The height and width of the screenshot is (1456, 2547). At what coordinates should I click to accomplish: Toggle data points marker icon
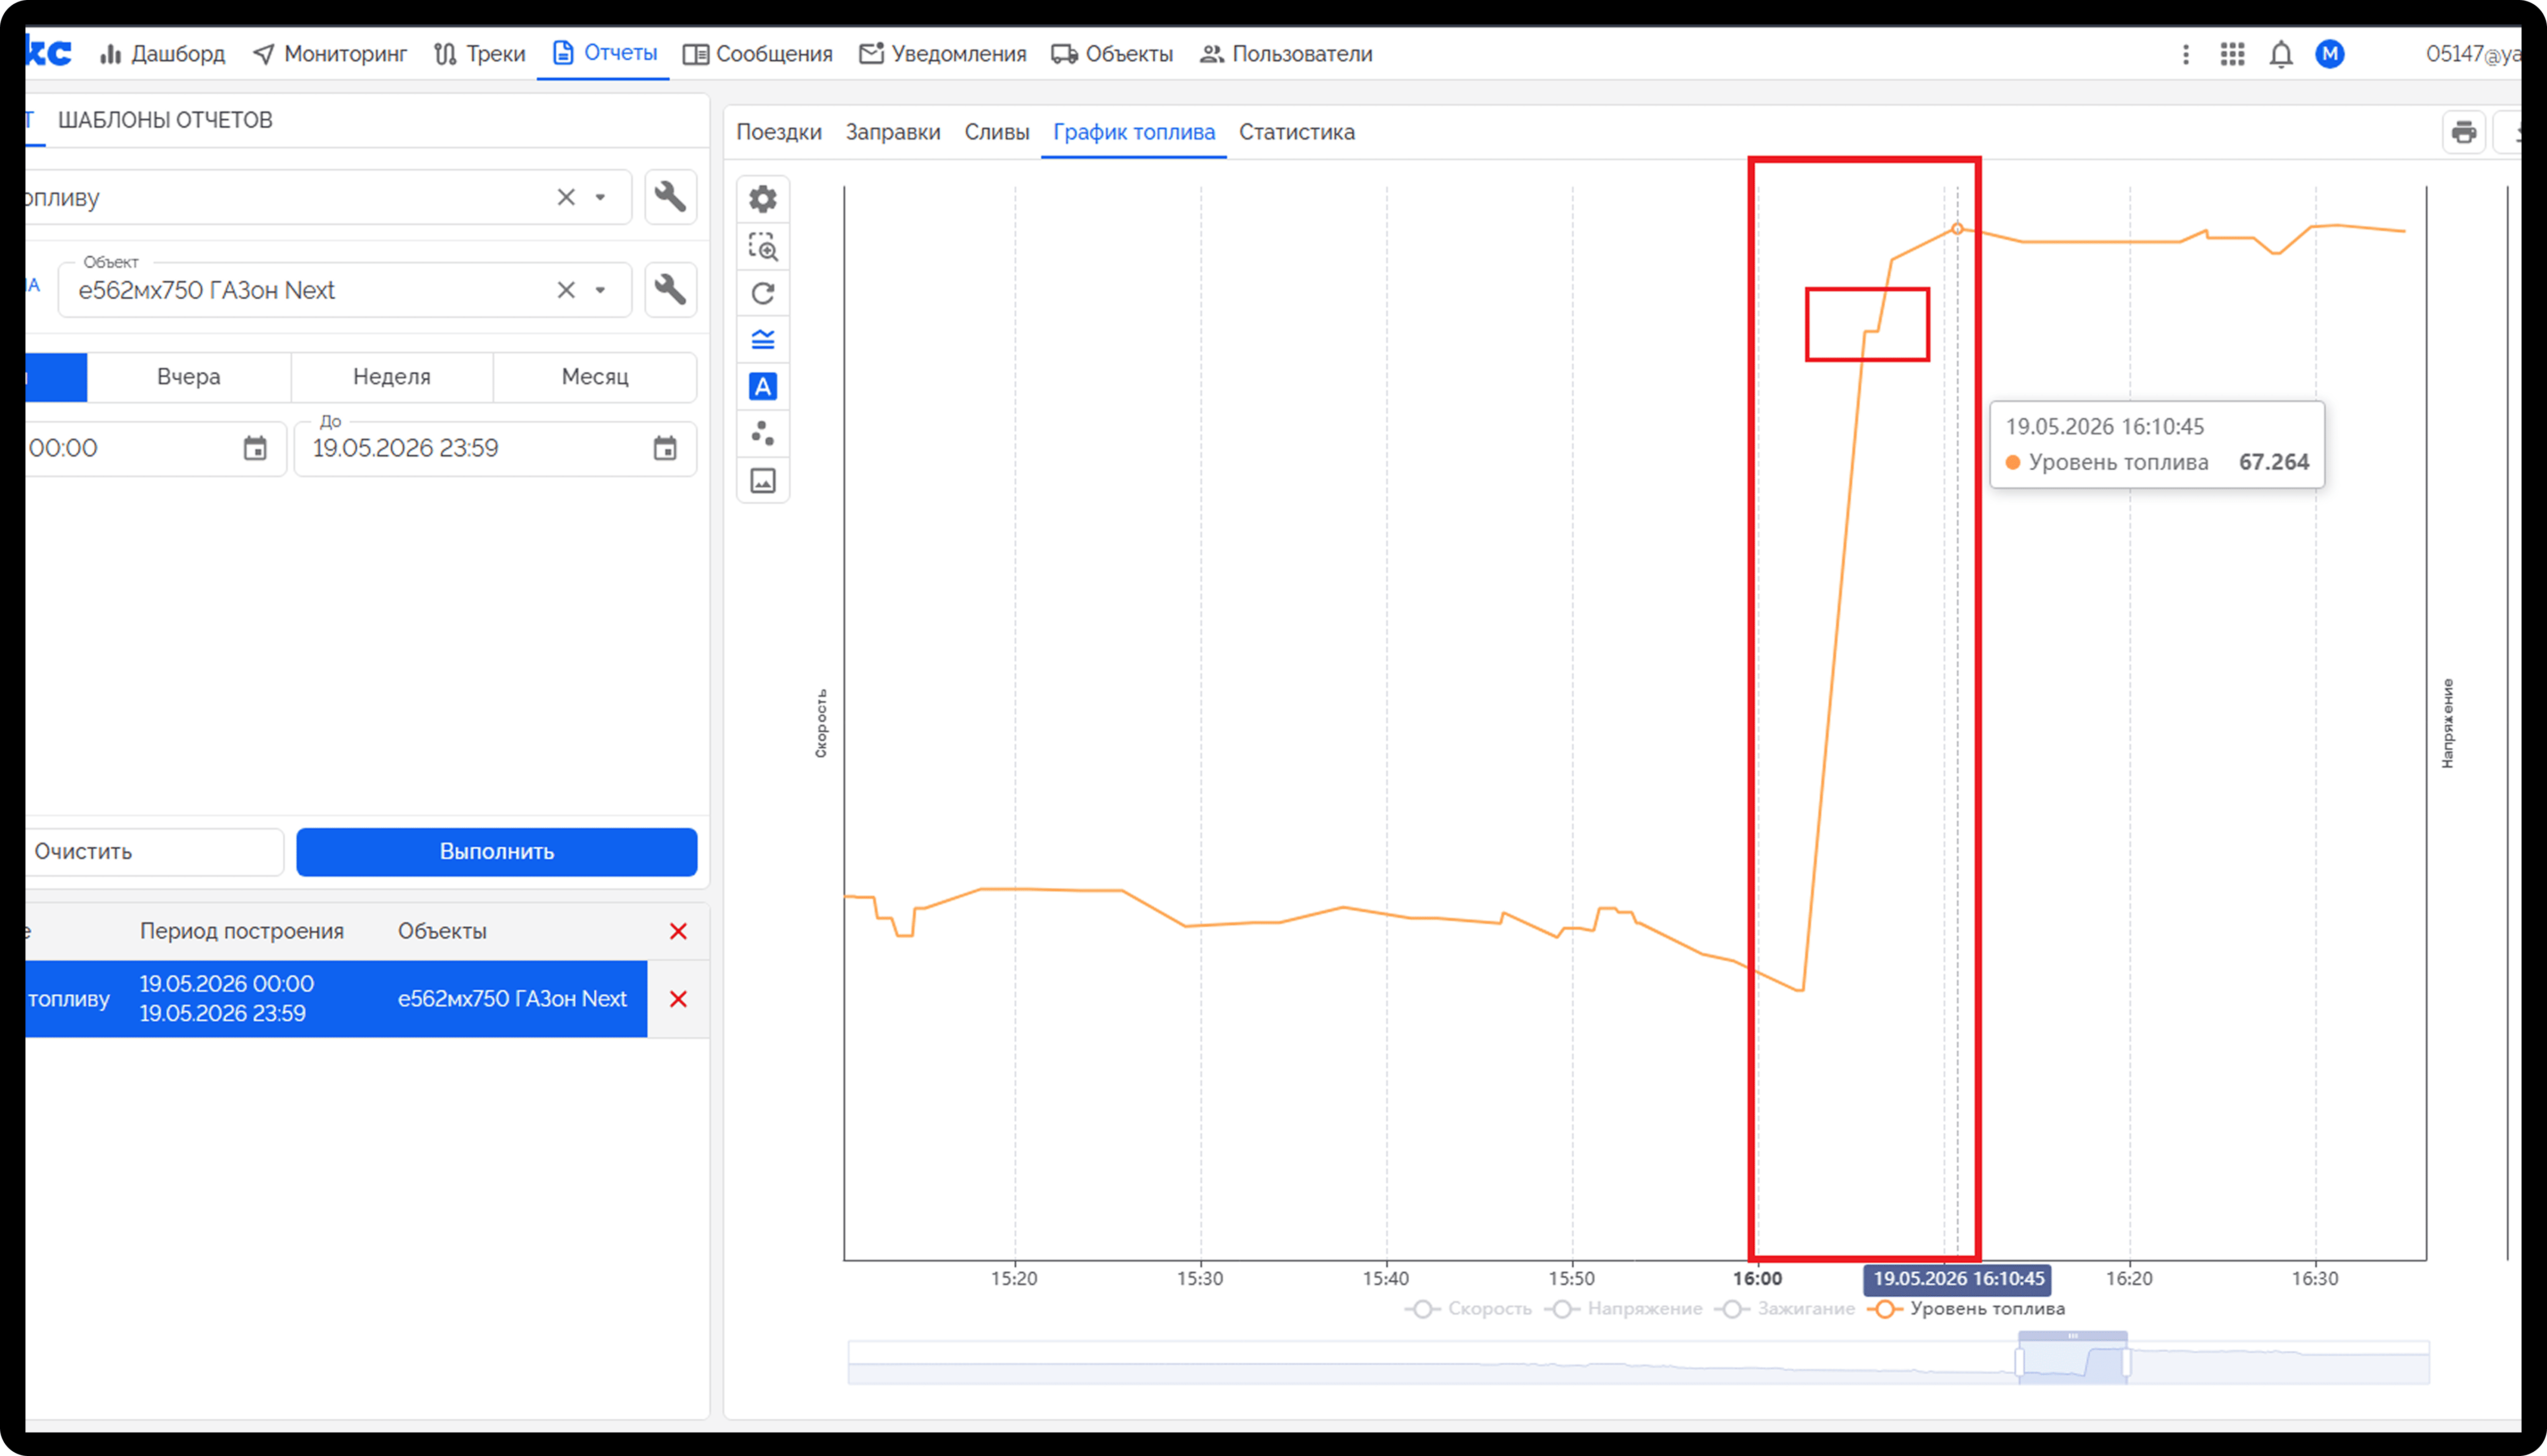point(763,433)
